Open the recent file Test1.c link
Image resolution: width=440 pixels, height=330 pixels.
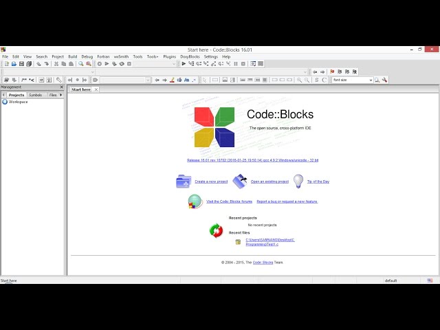click(x=270, y=242)
